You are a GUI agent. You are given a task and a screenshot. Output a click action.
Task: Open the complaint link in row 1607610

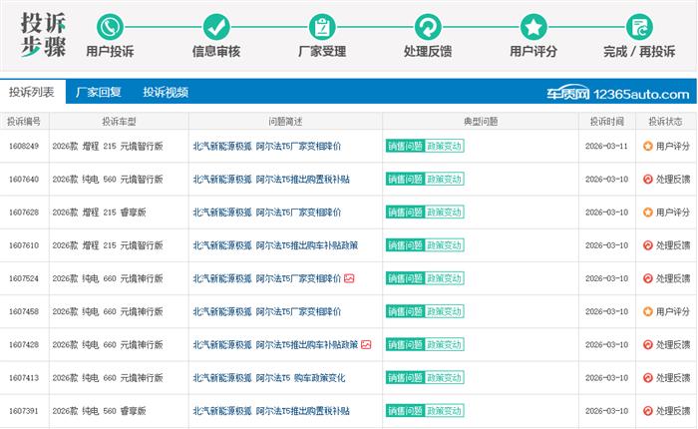click(275, 245)
